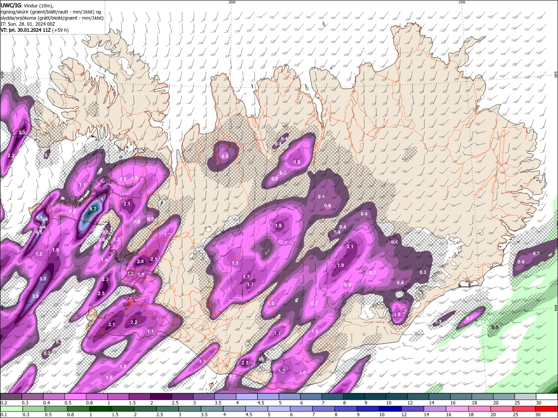
Task: Click the rain legend swatch labeled 2
Action: tap(144, 408)
